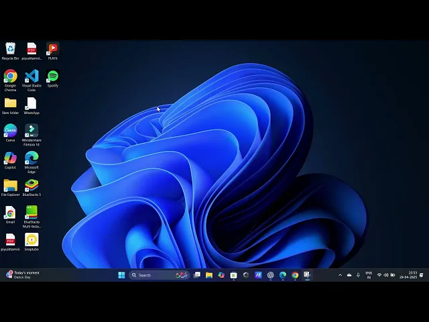Viewport: 429px width, 322px height.
Task: Open the BlueStacks Multi-Instance shortcut
Action: click(32, 213)
